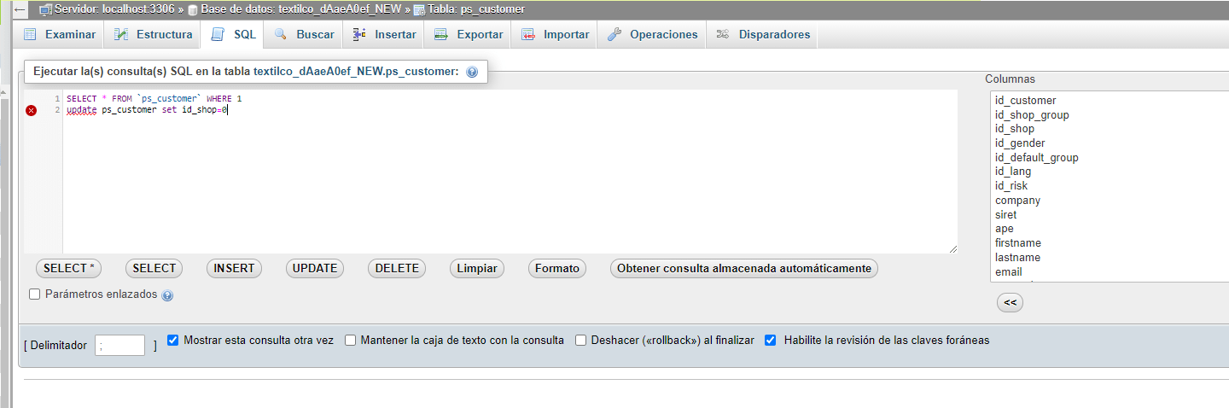Click the database icon in breadcrumb

coord(193,9)
